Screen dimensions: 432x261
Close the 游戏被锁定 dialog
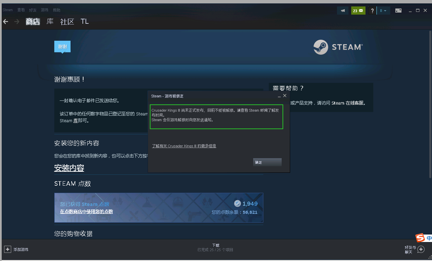[x=285, y=96]
